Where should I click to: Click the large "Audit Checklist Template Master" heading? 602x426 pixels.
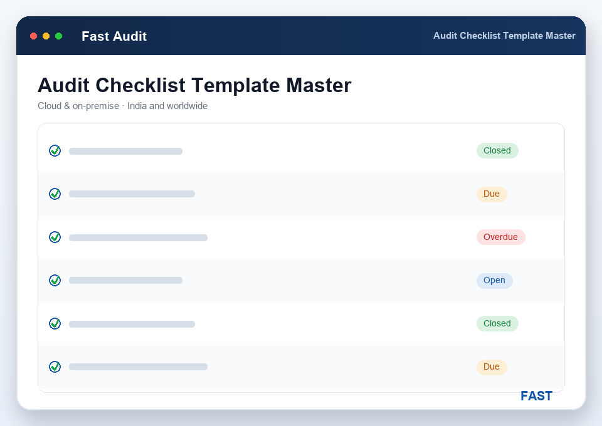point(194,85)
